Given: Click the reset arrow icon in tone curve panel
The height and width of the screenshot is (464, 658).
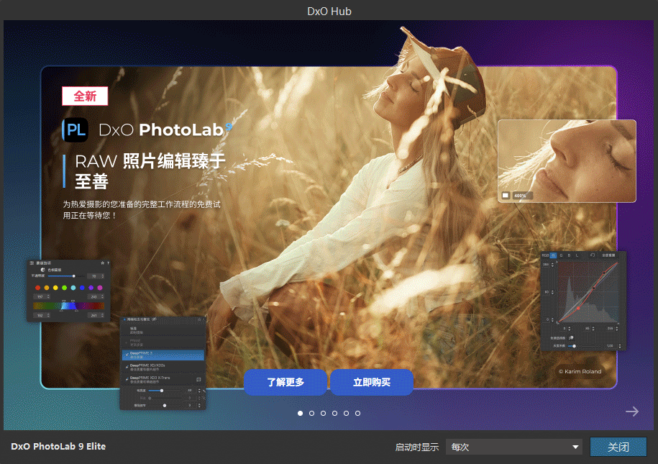Looking at the screenshot, I should [591, 255].
